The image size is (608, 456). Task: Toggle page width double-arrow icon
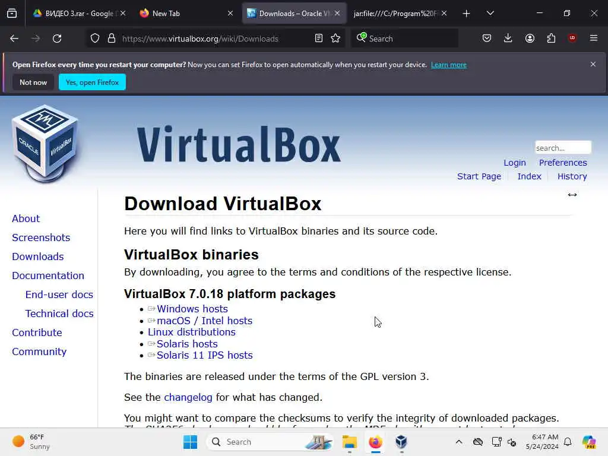click(572, 195)
